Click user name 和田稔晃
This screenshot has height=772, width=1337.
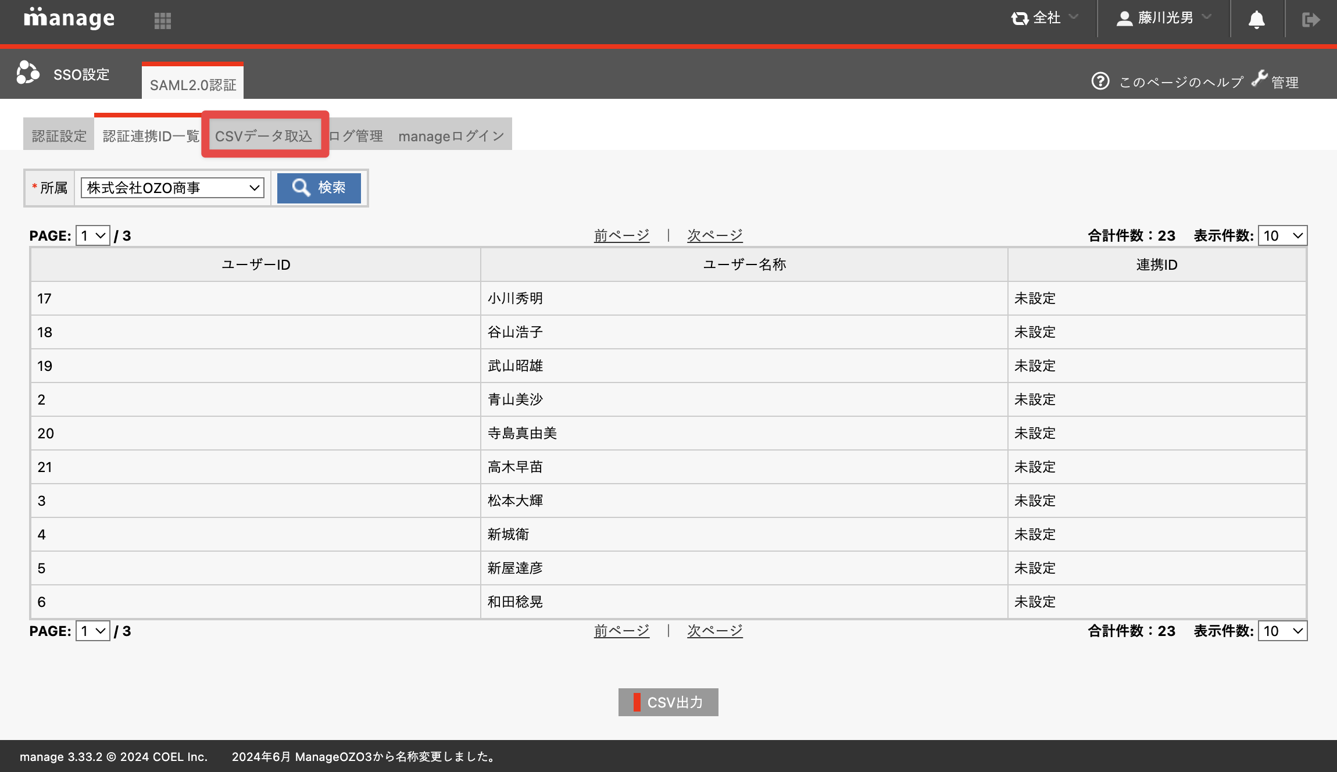[x=515, y=602]
